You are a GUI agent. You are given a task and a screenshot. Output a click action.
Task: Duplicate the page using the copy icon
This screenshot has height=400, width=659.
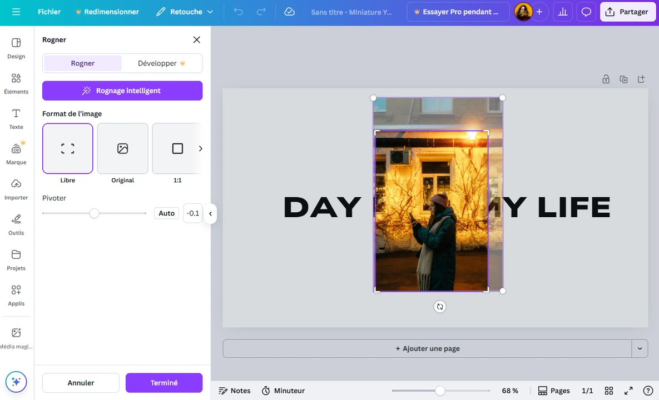[623, 79]
